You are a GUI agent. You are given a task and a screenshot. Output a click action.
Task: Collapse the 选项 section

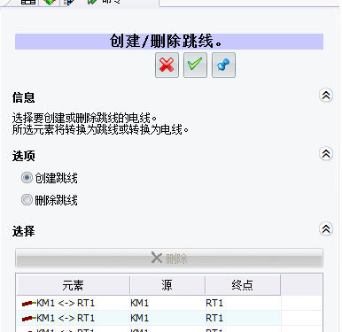coord(326,153)
